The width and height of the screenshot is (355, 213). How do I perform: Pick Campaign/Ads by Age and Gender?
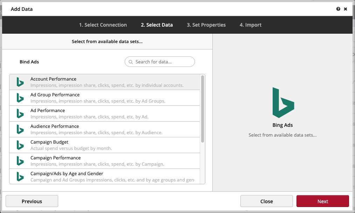pos(104,176)
